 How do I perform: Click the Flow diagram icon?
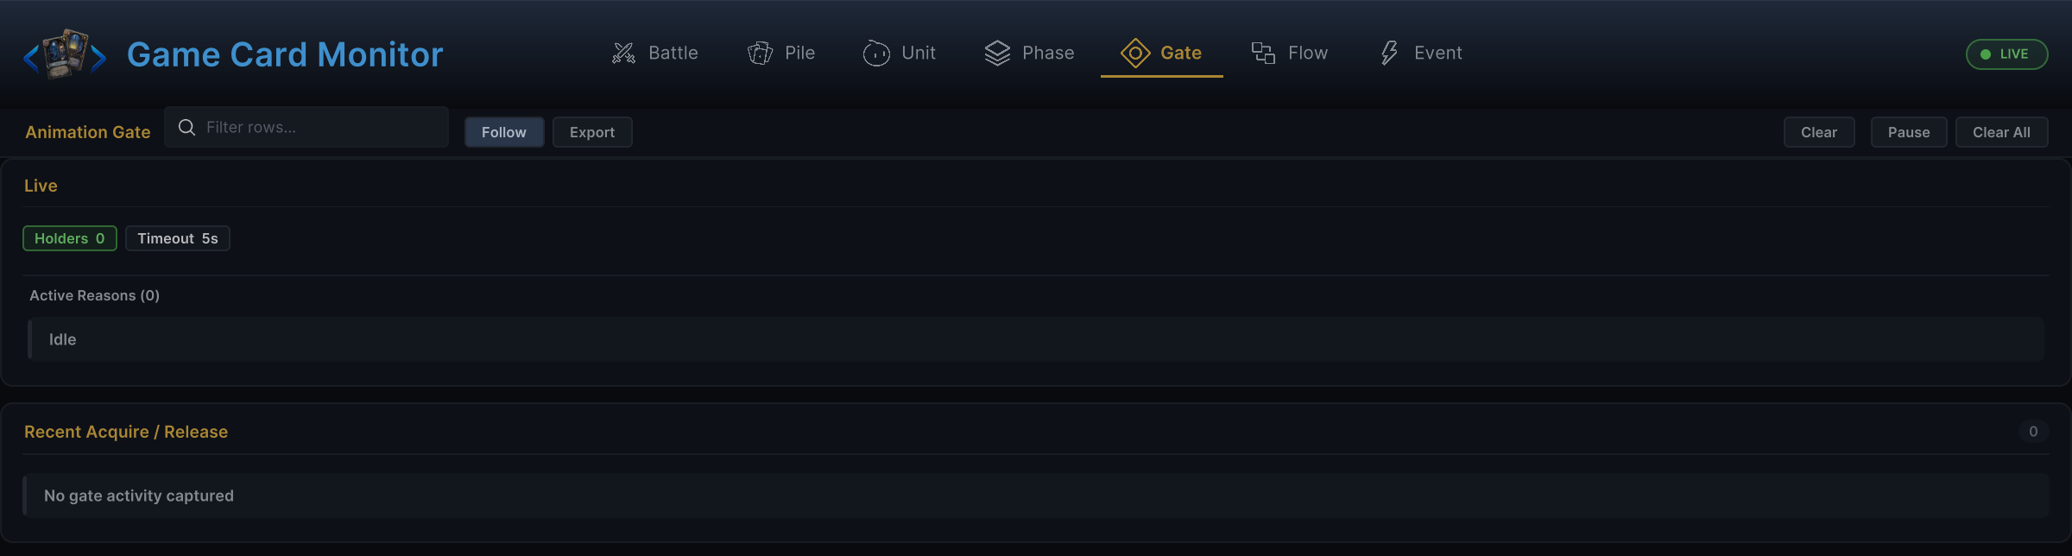point(1263,54)
